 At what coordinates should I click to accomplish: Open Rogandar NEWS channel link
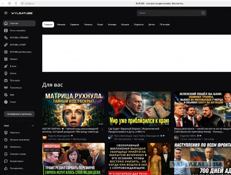(x=188, y=136)
